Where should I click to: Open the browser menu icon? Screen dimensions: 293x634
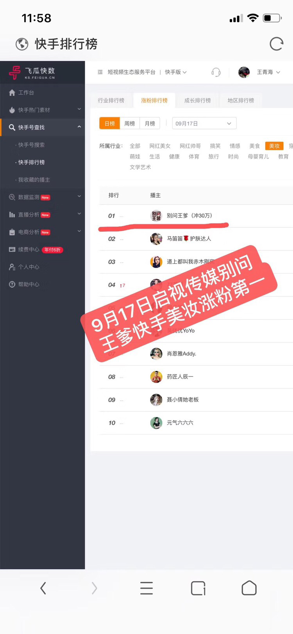(146, 588)
